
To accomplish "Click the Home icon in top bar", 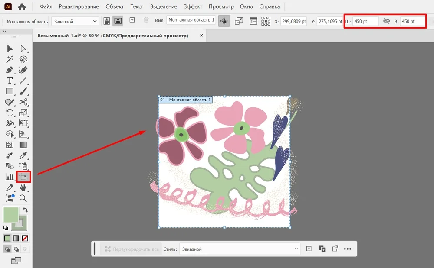I will coord(22,7).
